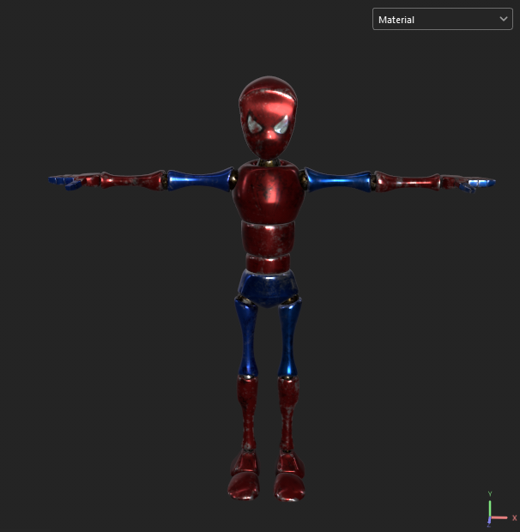This screenshot has width=520, height=532.
Task: Click the chevron arrow on the Material dropdown
Action: coord(503,19)
